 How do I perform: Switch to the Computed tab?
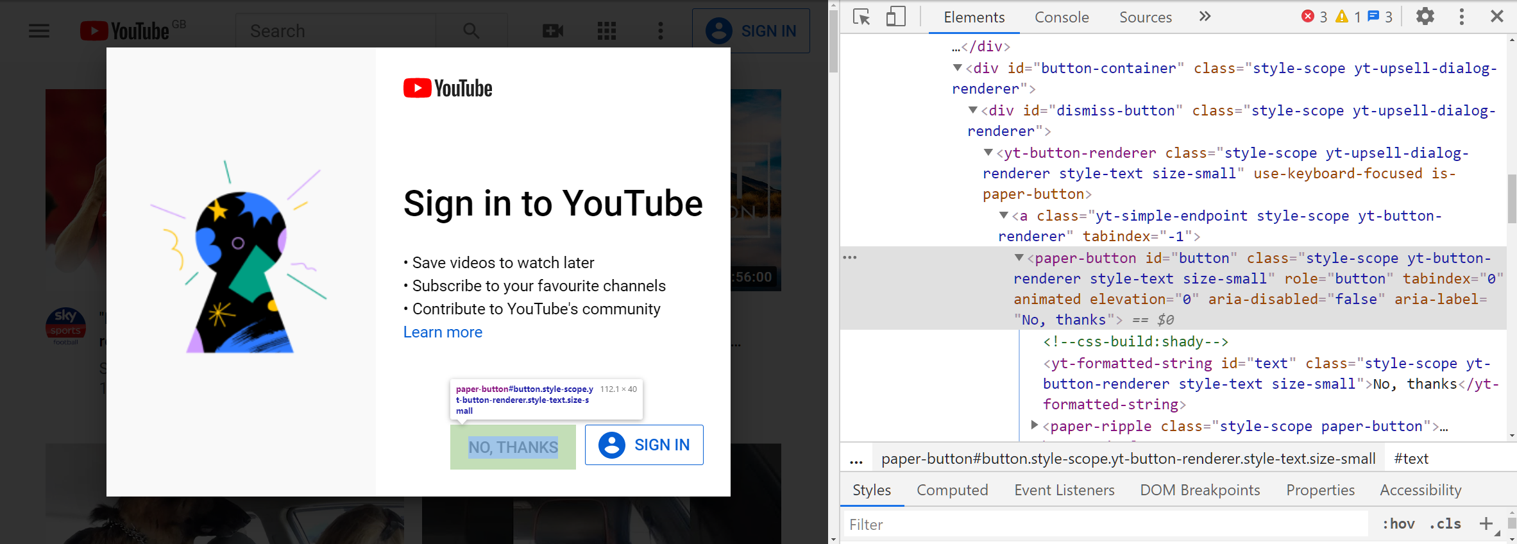coord(952,490)
